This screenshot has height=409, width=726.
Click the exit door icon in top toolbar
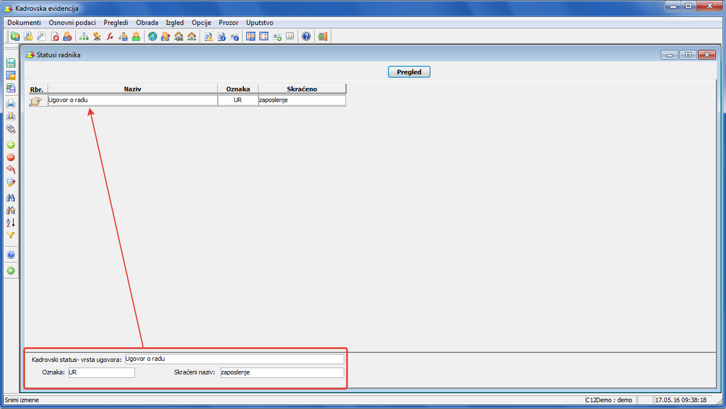pyautogui.click(x=323, y=36)
